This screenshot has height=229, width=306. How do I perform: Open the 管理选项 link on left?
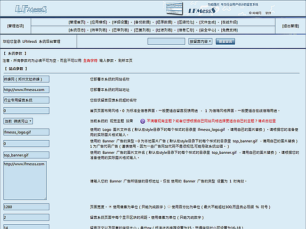click(x=17, y=26)
